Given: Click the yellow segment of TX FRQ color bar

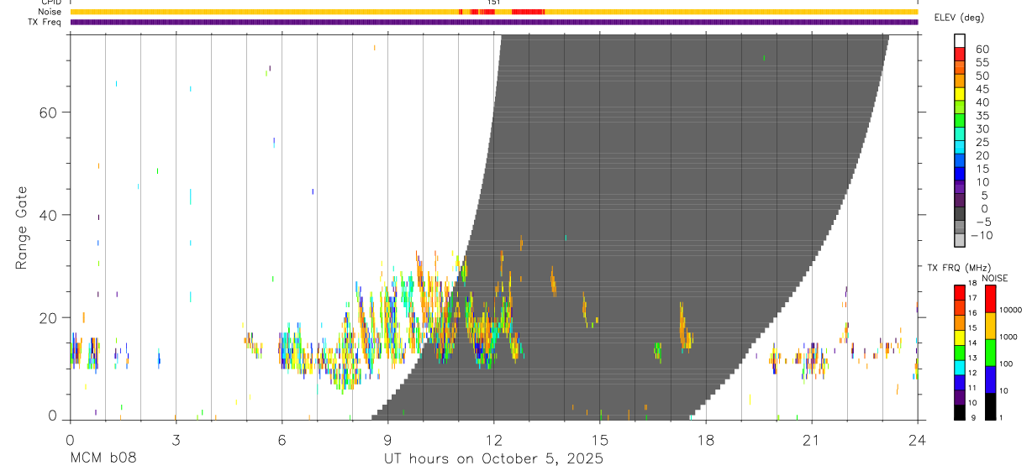Looking at the screenshot, I should [x=960, y=337].
